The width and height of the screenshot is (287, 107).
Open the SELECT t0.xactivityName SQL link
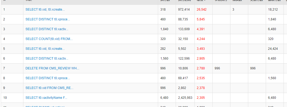(x=46, y=98)
